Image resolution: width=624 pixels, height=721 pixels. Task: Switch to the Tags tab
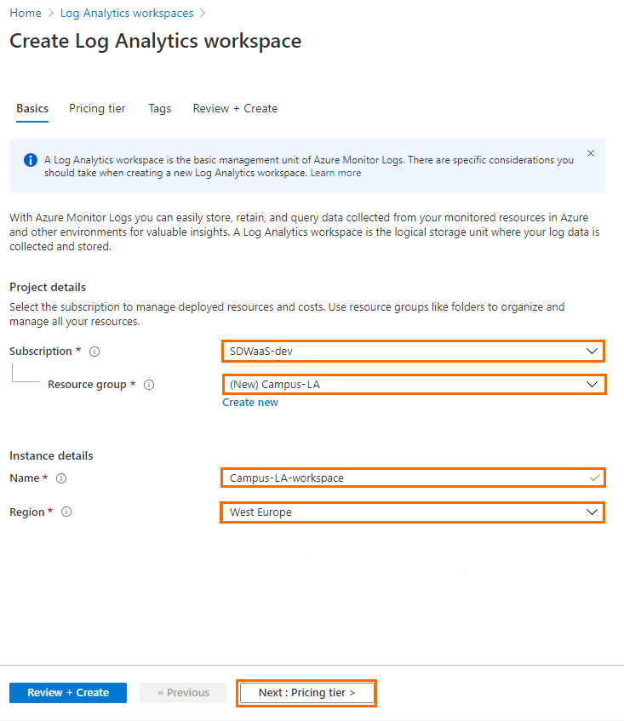159,108
